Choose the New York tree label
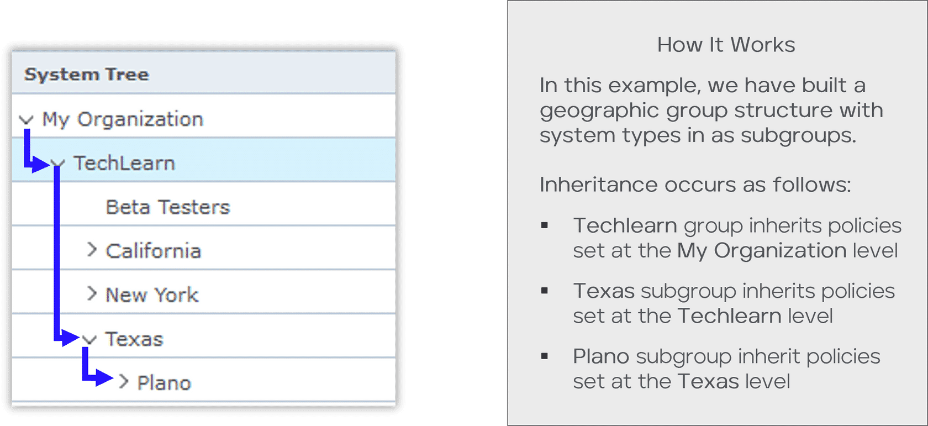This screenshot has height=426, width=928. tap(152, 295)
